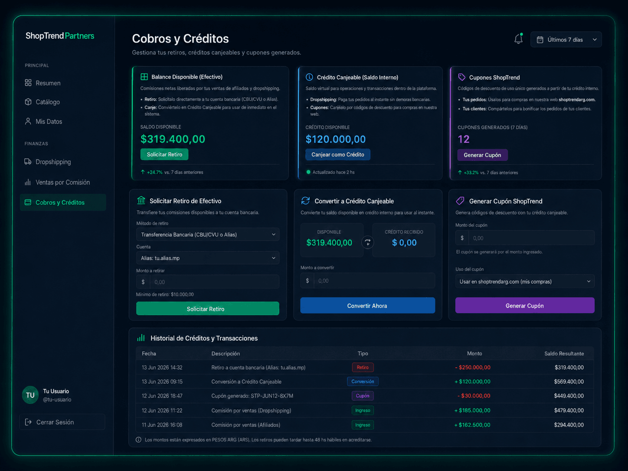Image resolution: width=628 pixels, height=471 pixels.
Task: Click the Monto a retirar input field
Action: pyautogui.click(x=208, y=282)
